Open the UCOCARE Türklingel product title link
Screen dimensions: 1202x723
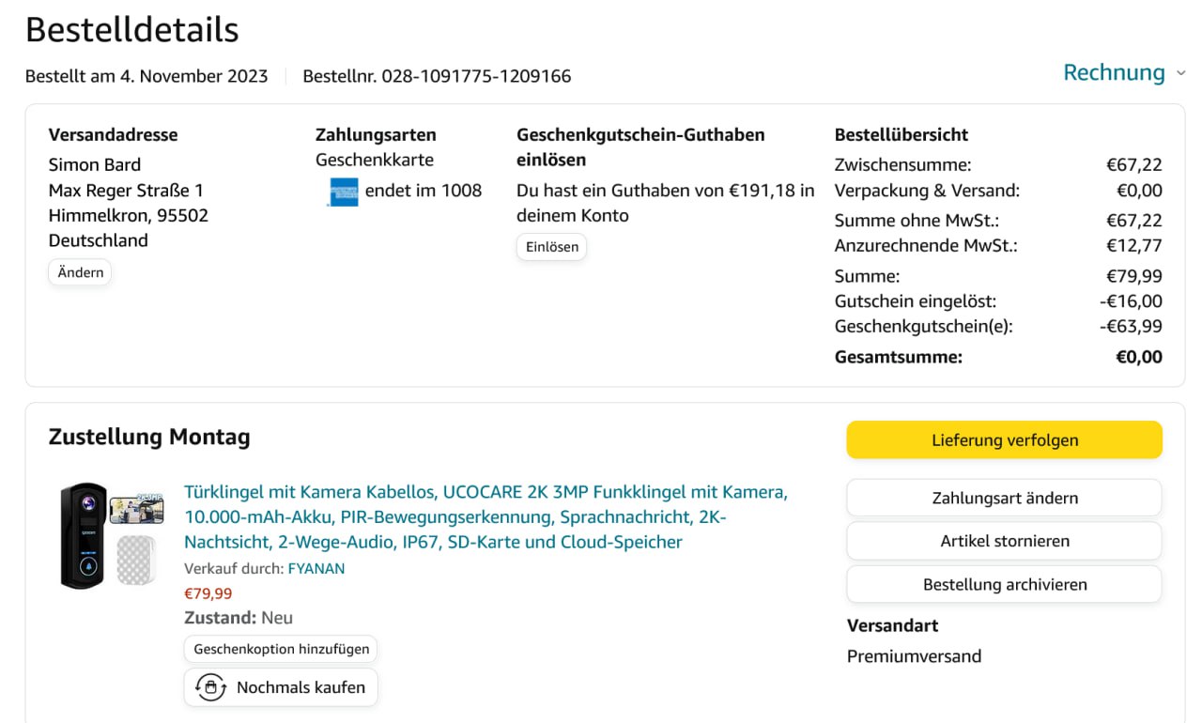pos(485,517)
